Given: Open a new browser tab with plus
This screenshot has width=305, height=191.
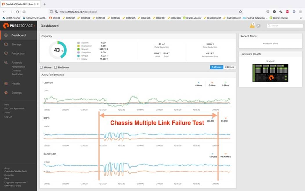Looking at the screenshot, I should pos(44,4).
